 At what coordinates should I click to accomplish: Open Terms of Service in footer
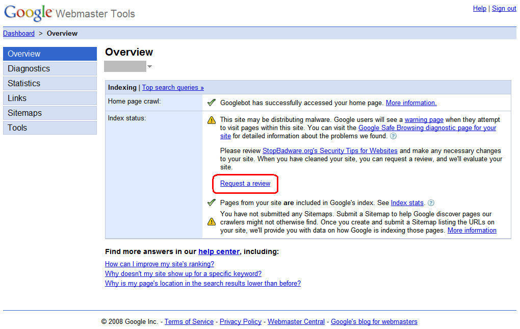pos(189,322)
